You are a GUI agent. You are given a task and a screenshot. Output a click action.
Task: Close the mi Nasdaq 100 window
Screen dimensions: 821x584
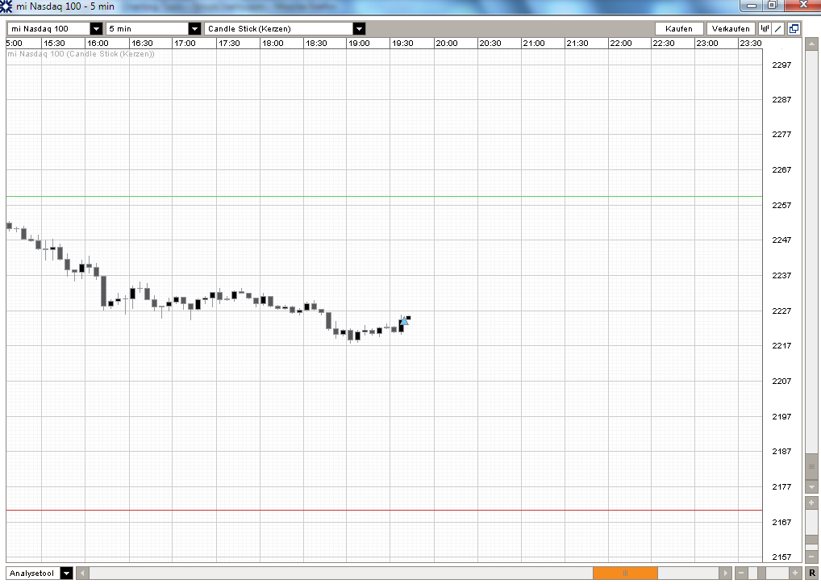tap(802, 5)
